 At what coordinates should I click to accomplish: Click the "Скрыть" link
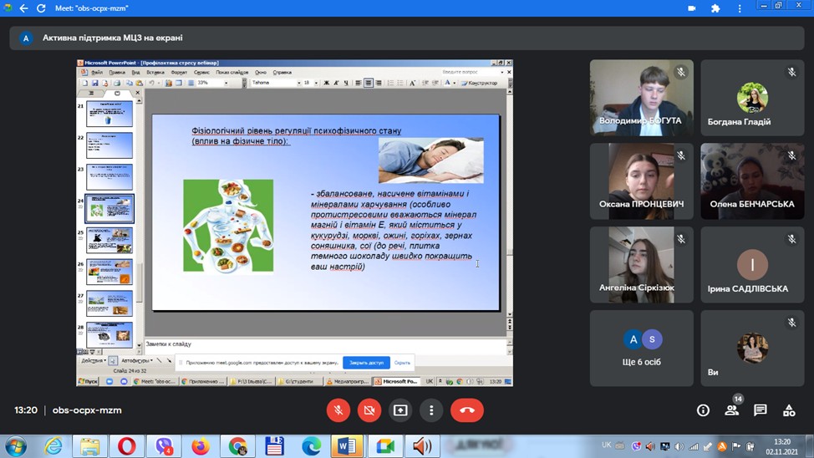[x=402, y=363]
